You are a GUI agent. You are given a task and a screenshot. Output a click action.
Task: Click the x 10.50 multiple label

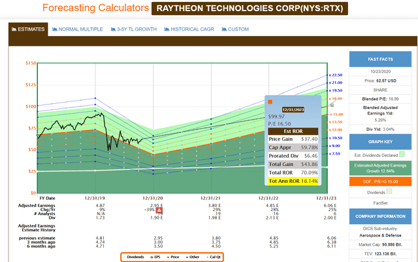click(x=336, y=138)
